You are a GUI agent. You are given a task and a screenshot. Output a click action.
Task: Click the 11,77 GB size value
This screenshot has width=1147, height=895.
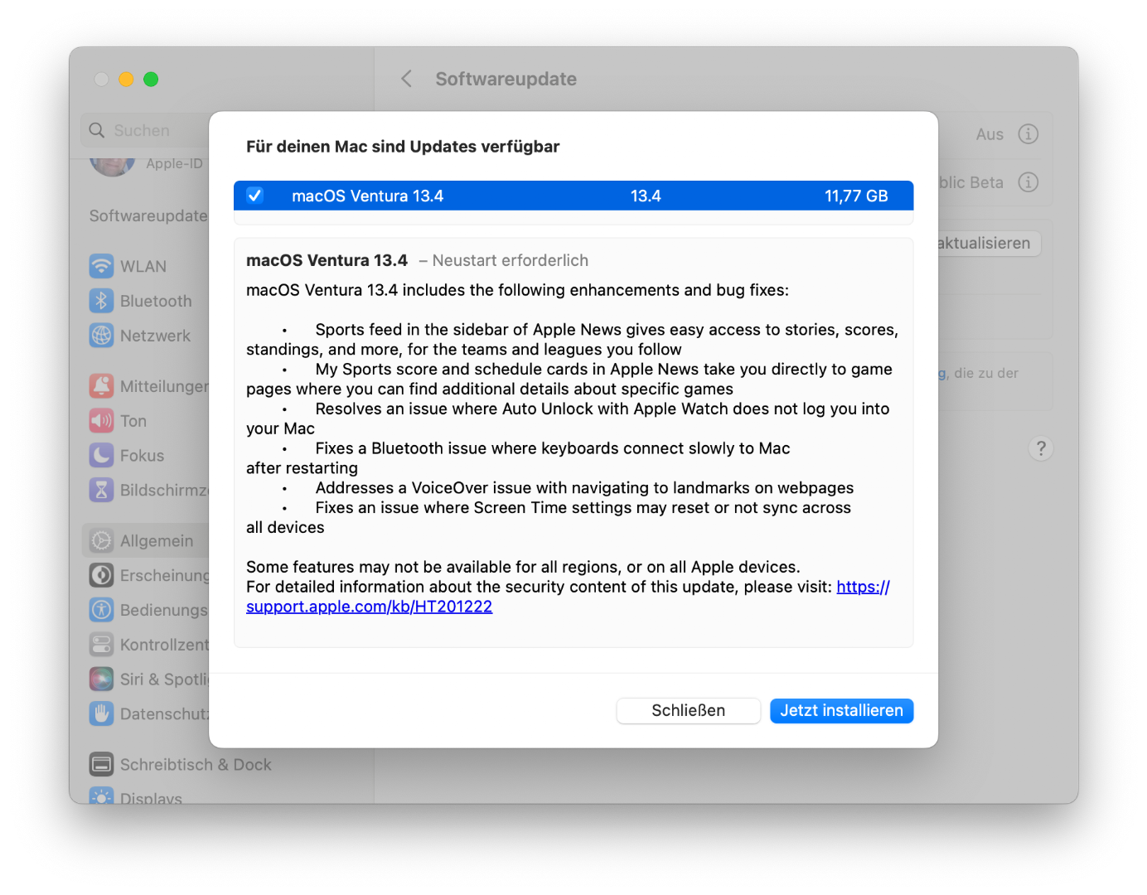(856, 196)
